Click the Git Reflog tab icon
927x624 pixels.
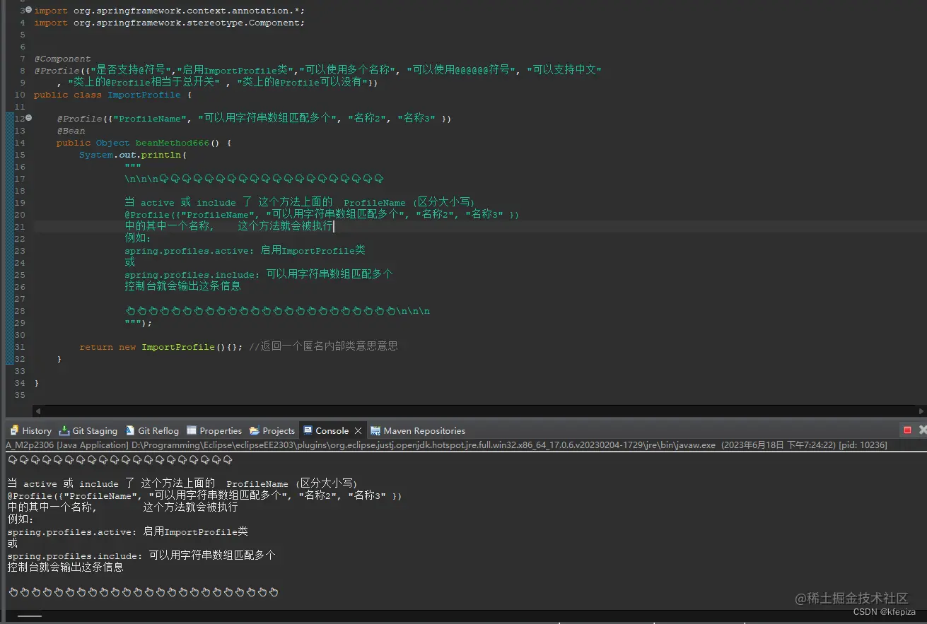tap(130, 430)
